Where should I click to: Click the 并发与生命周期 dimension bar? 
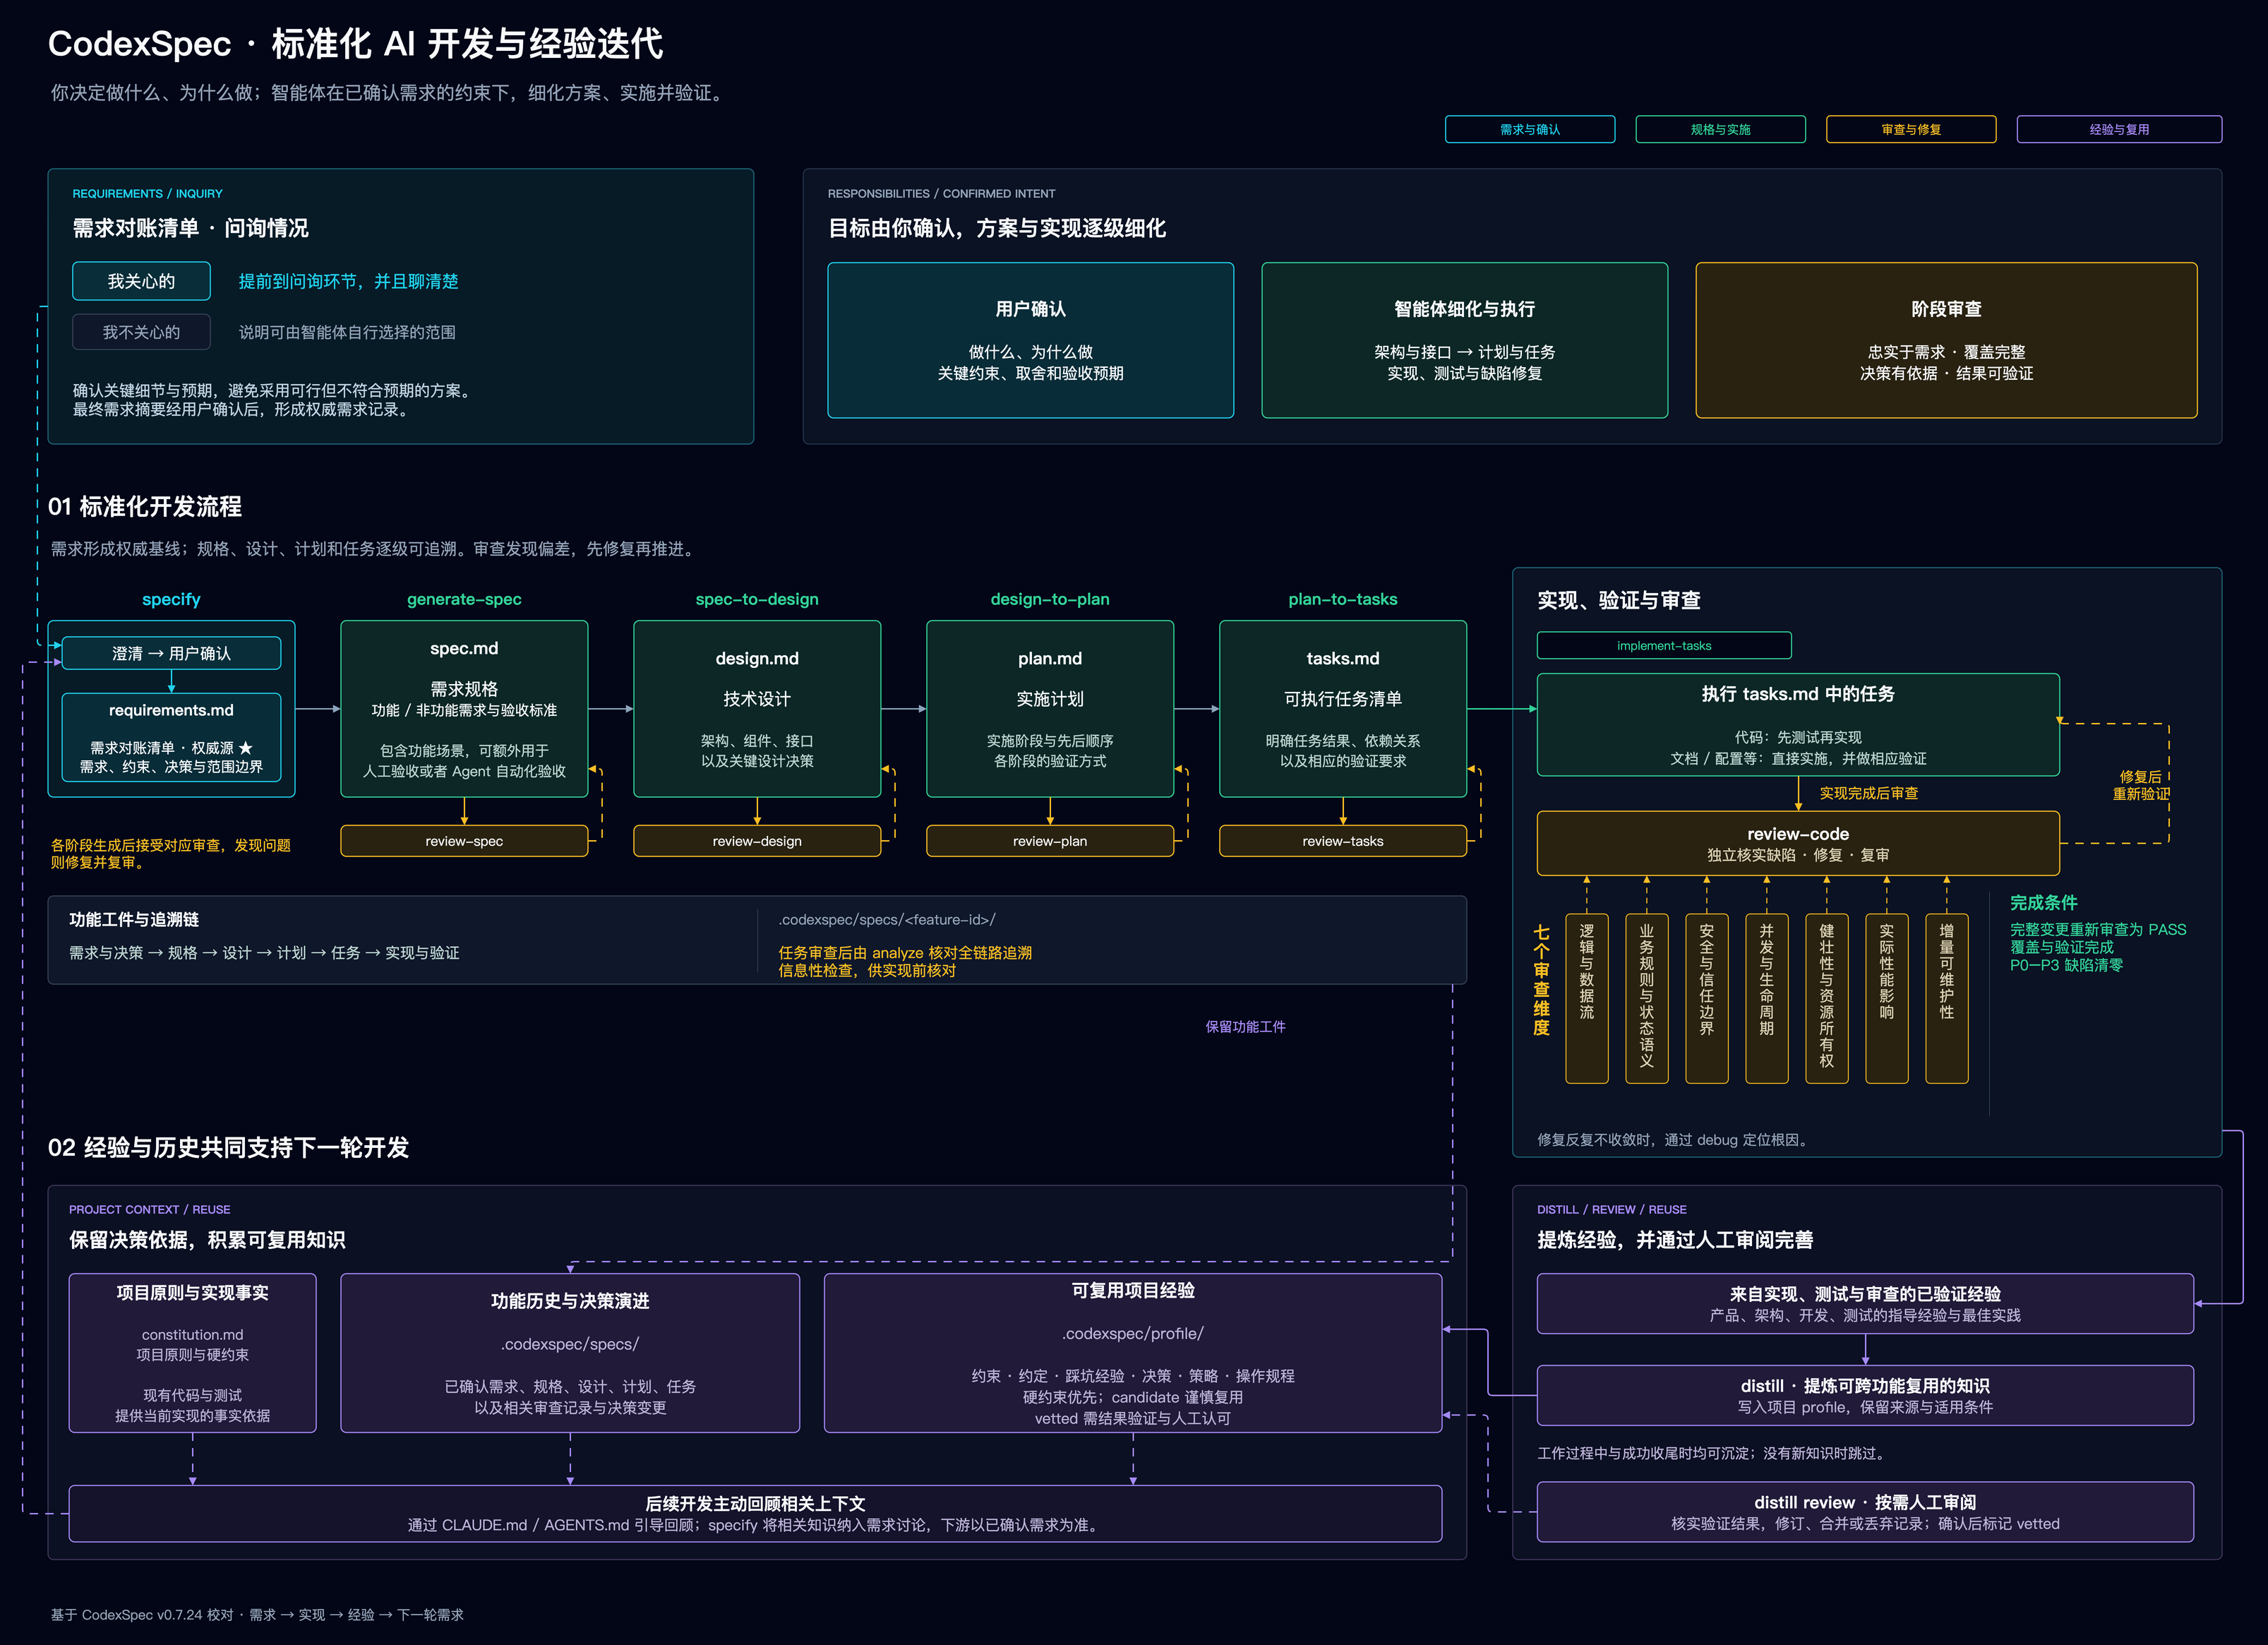(x=1767, y=998)
